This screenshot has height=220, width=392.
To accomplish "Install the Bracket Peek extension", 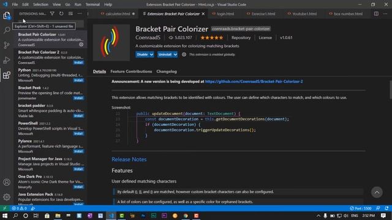I will (x=78, y=98).
